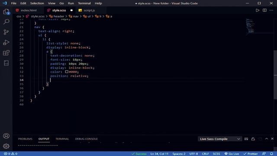Image resolution: width=277 pixels, height=156 pixels.
Task: Open the Help menu
Action: 98,3
